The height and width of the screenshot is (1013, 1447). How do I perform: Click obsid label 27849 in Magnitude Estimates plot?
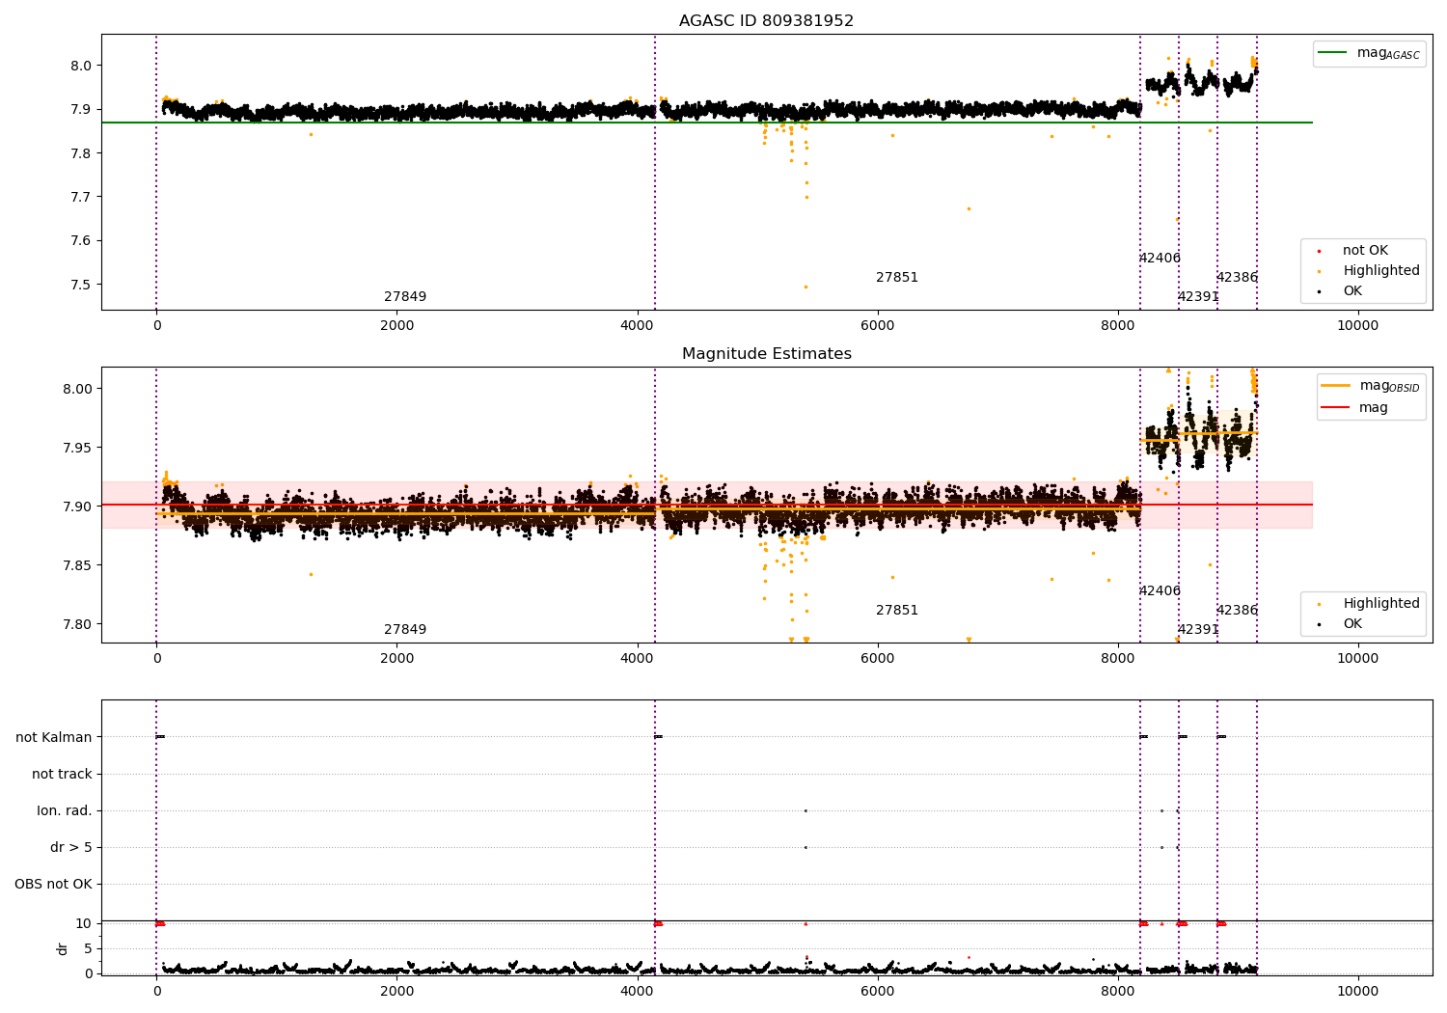[x=405, y=630]
